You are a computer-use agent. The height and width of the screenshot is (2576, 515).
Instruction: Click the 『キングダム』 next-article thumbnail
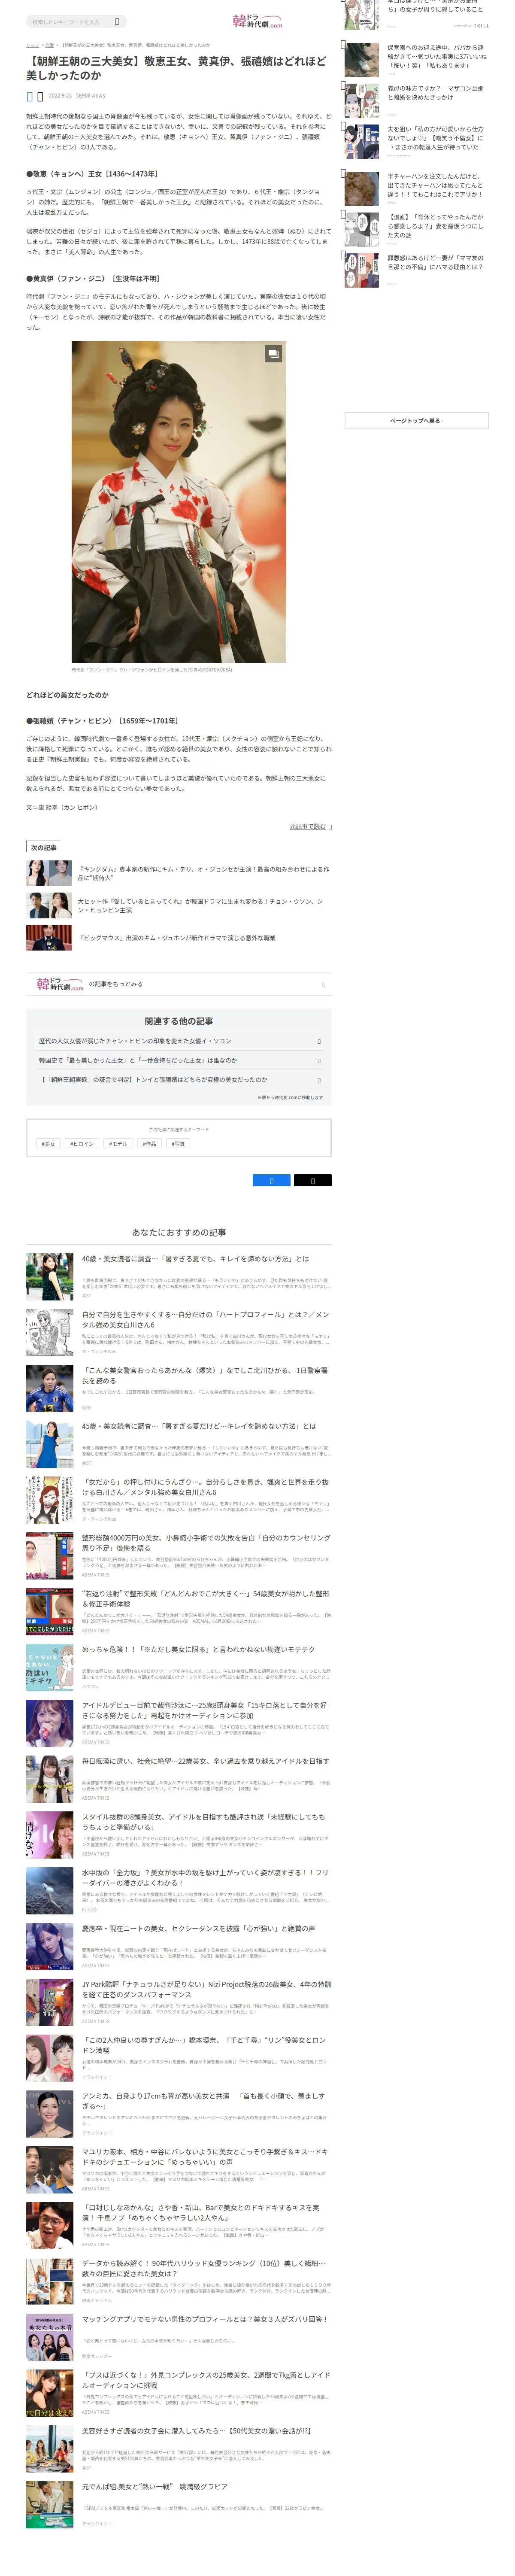click(x=49, y=873)
